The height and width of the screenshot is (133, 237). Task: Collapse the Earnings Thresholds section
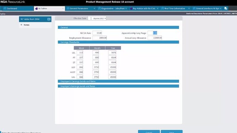click(x=118, y=42)
